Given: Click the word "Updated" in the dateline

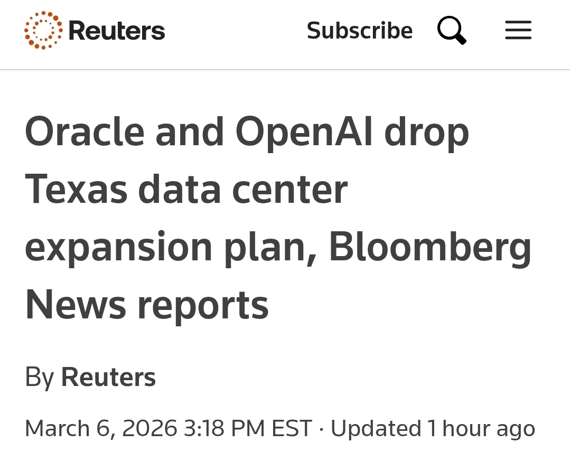Looking at the screenshot, I should click(x=376, y=428).
